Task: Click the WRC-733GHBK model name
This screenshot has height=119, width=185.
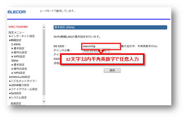Action: (x=18, y=27)
